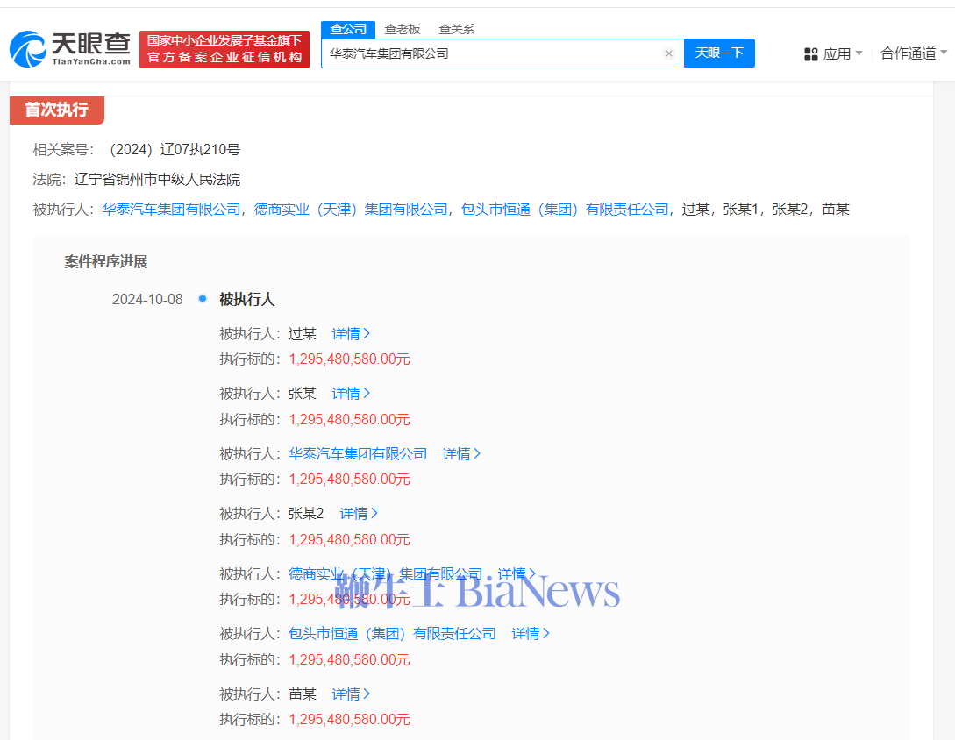View 详情 for 张某
This screenshot has height=740, width=955.
(351, 394)
